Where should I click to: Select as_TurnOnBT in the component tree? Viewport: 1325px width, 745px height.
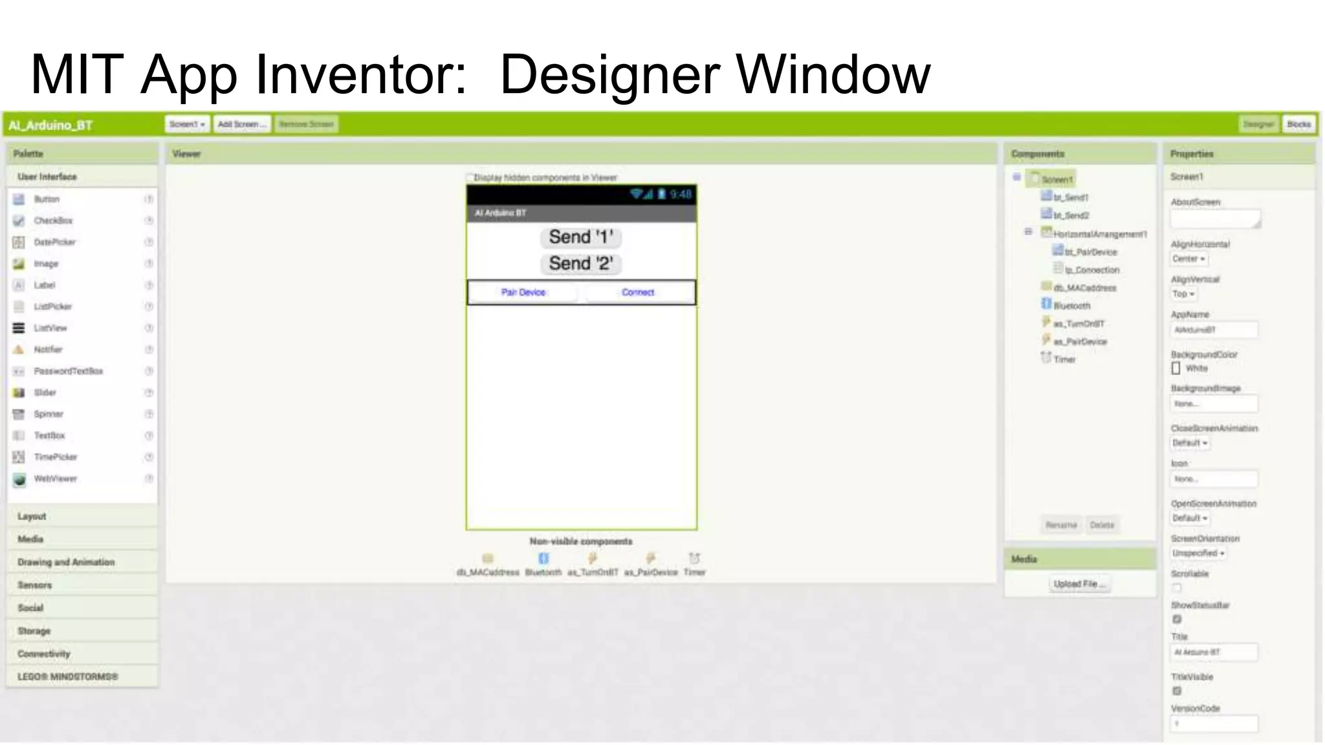point(1079,323)
